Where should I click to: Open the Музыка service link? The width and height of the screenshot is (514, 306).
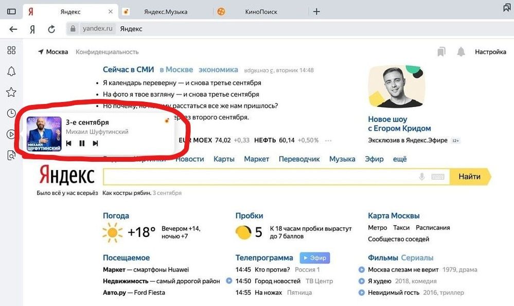pyautogui.click(x=342, y=159)
